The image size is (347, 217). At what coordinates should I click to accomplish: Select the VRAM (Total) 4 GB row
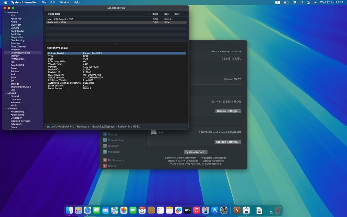tap(116, 64)
